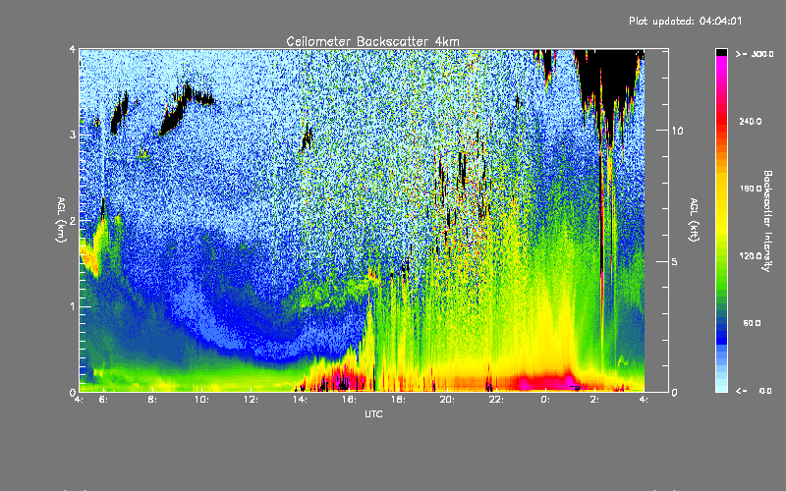Click the '14:' time tick label
Viewport: 786px width, 491px height.
(300, 400)
